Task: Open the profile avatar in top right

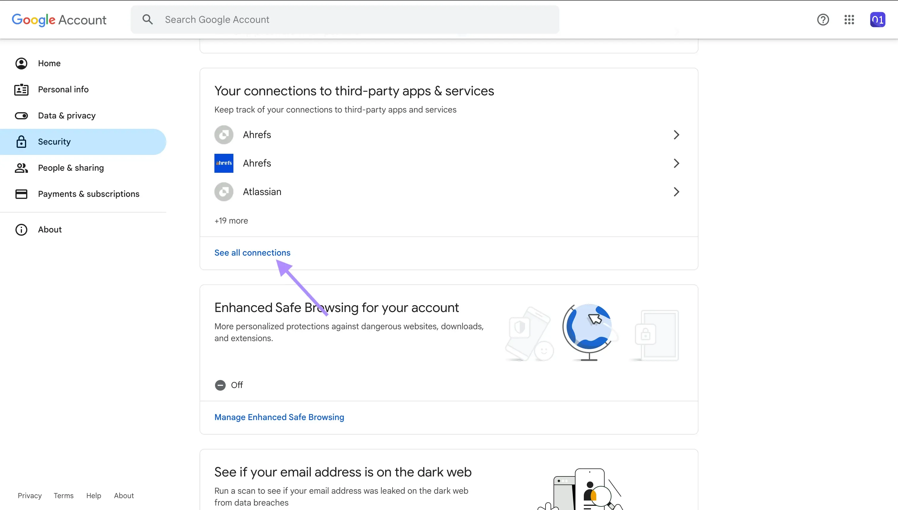Action: [877, 19]
